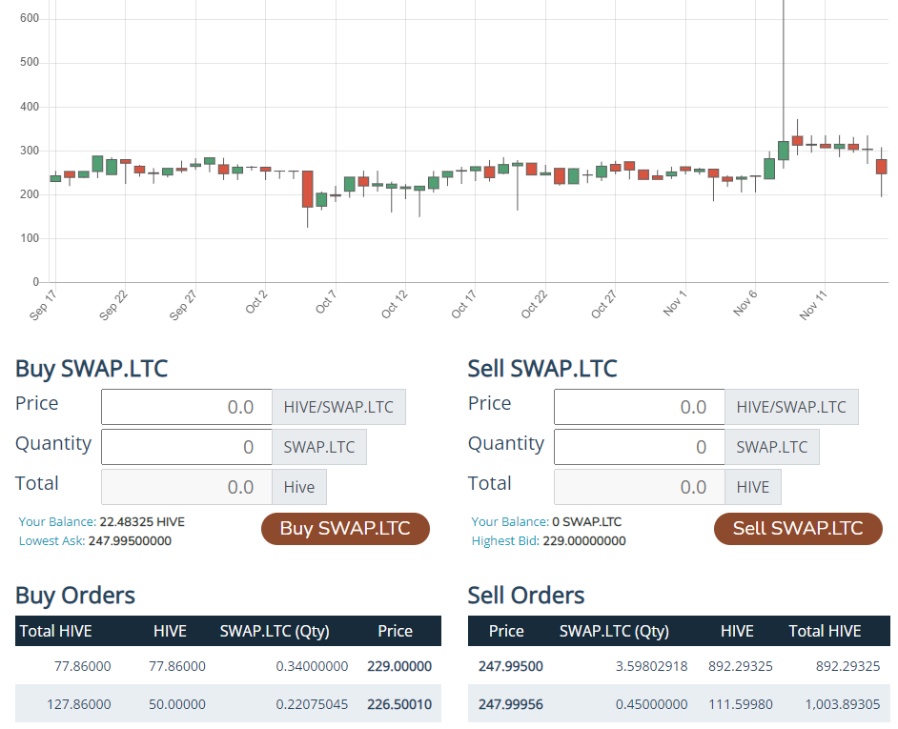Click the 50.00000 HIVE value in Buy Orders

click(177, 704)
